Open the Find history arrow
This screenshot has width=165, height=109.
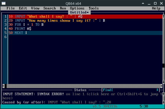(157, 90)
